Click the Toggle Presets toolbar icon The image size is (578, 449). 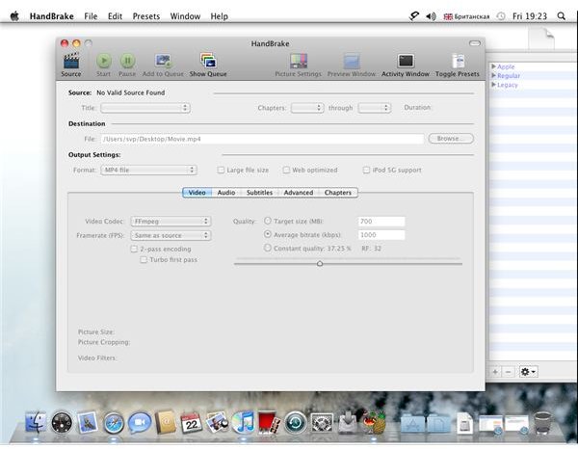(x=459, y=61)
